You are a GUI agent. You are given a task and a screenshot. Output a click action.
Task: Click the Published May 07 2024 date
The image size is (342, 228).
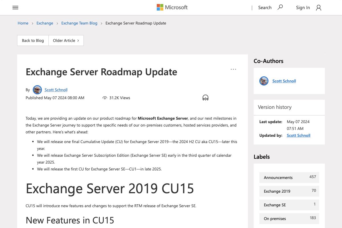55,98
